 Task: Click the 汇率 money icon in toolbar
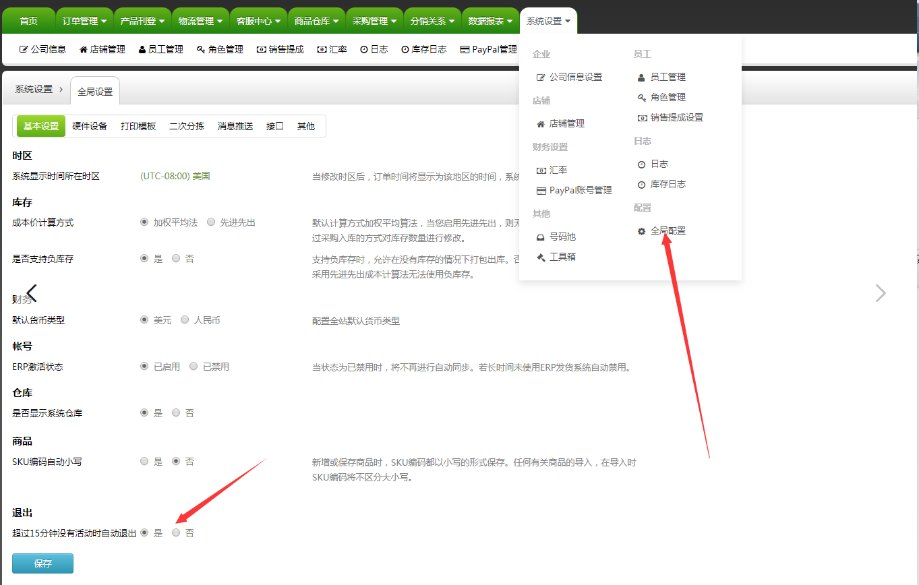[322, 49]
